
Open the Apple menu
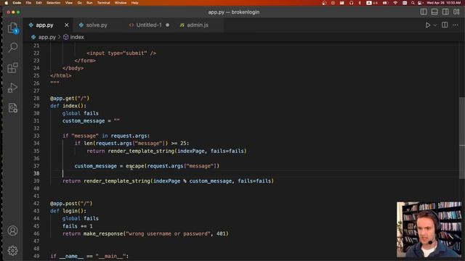(7, 3)
